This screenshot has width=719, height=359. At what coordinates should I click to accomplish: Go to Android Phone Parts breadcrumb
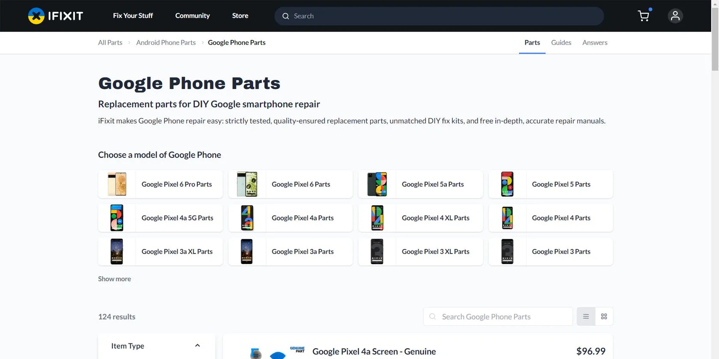tap(166, 43)
